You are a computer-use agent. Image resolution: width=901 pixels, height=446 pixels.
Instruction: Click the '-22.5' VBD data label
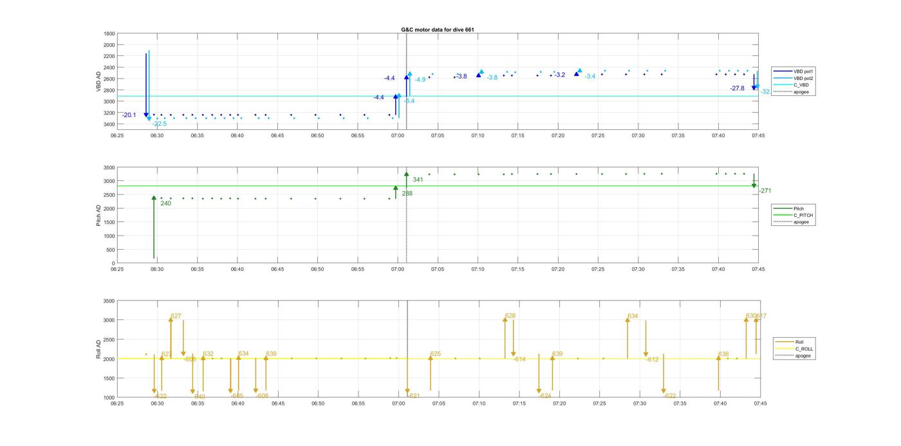click(159, 124)
